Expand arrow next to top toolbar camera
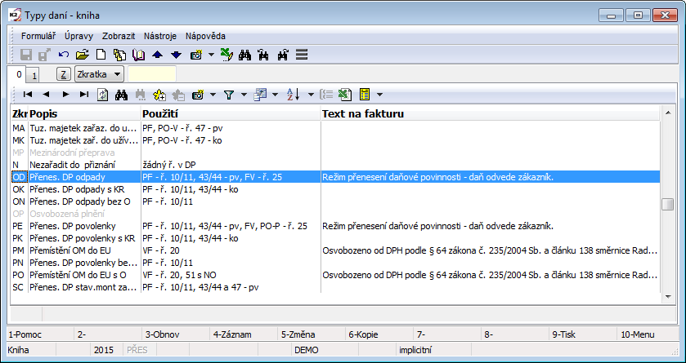Image resolution: width=686 pixels, height=363 pixels. [211, 55]
